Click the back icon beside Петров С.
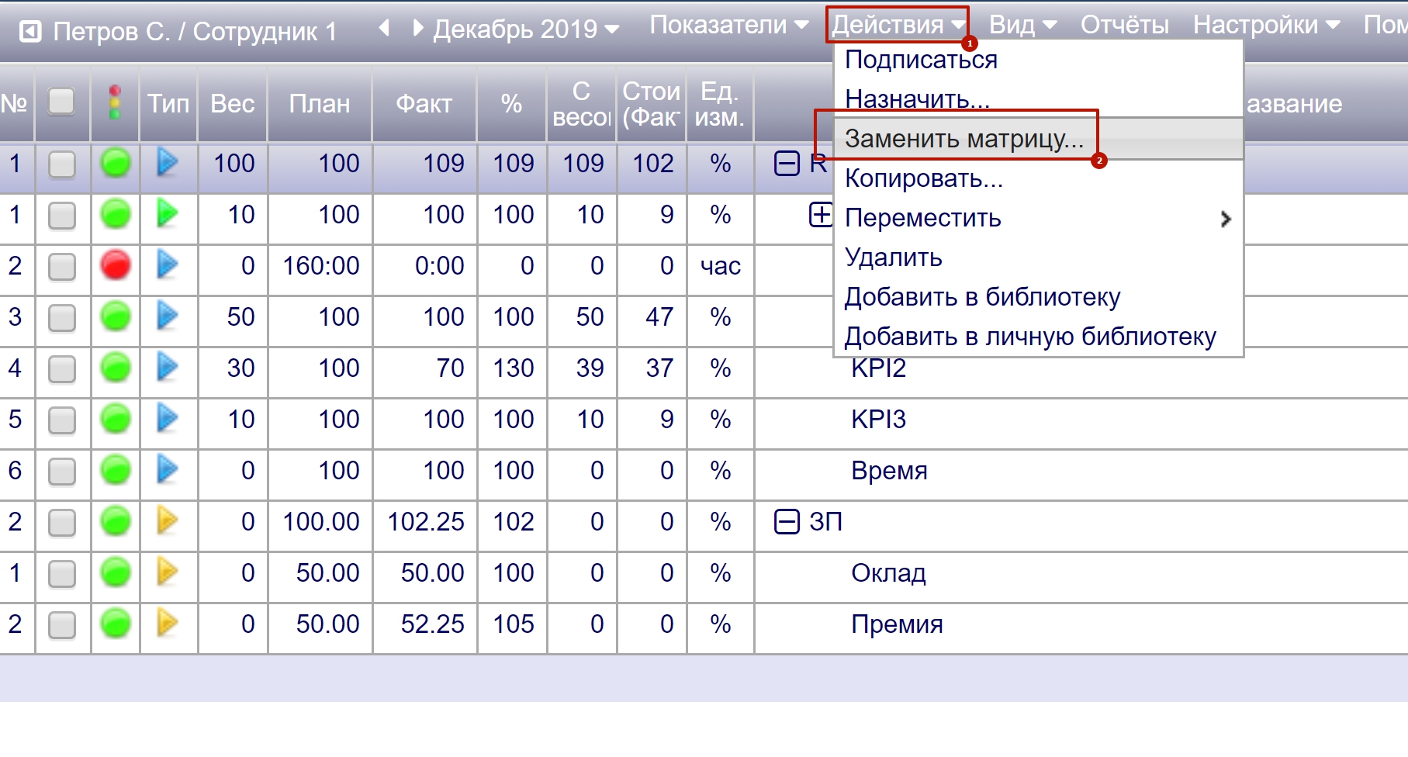The width and height of the screenshot is (1408, 757). click(x=29, y=32)
